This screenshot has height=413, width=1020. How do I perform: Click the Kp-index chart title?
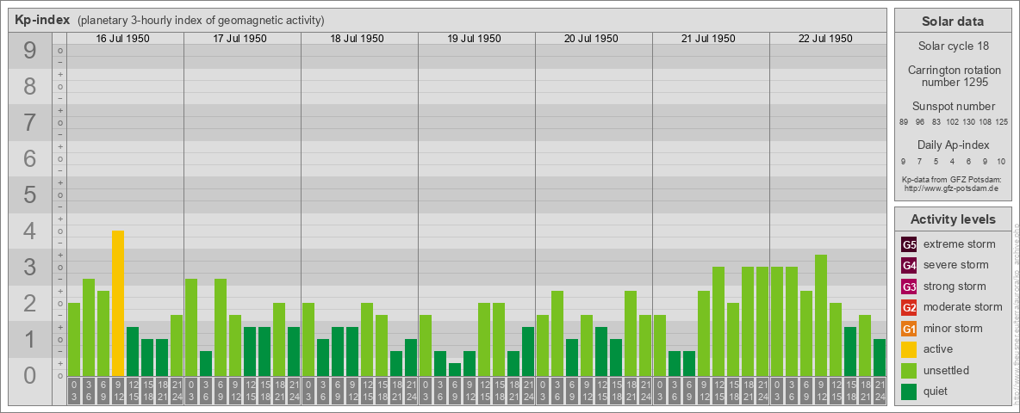42,20
